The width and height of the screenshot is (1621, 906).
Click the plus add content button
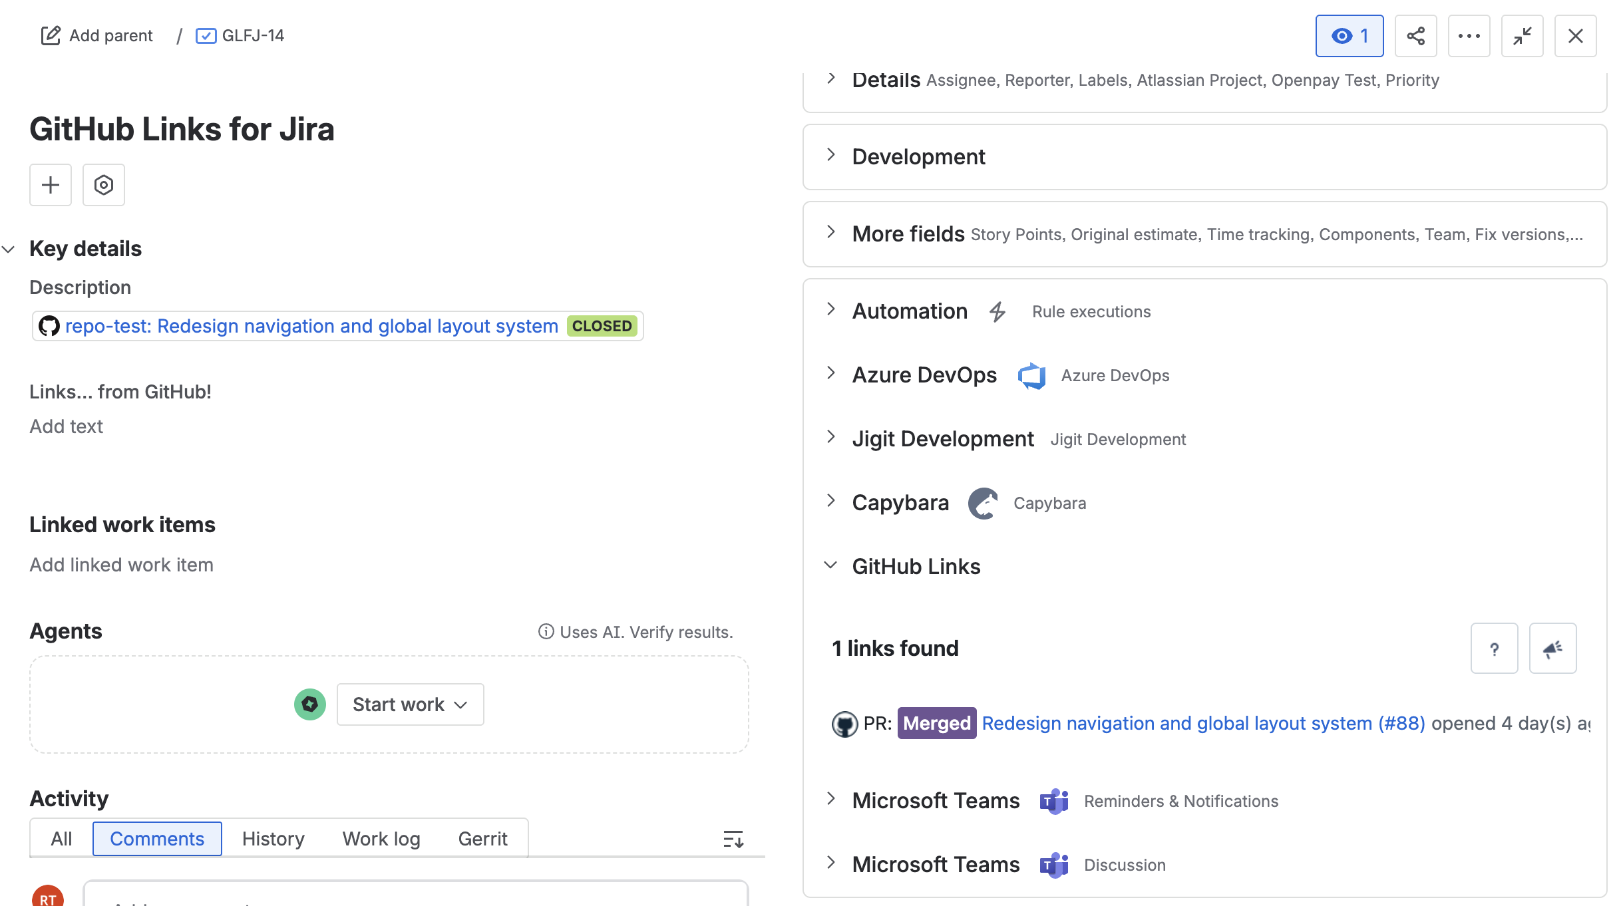point(51,185)
